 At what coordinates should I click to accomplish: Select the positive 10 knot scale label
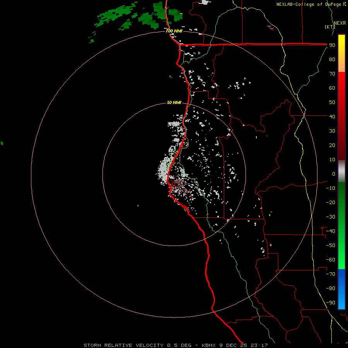click(332, 160)
